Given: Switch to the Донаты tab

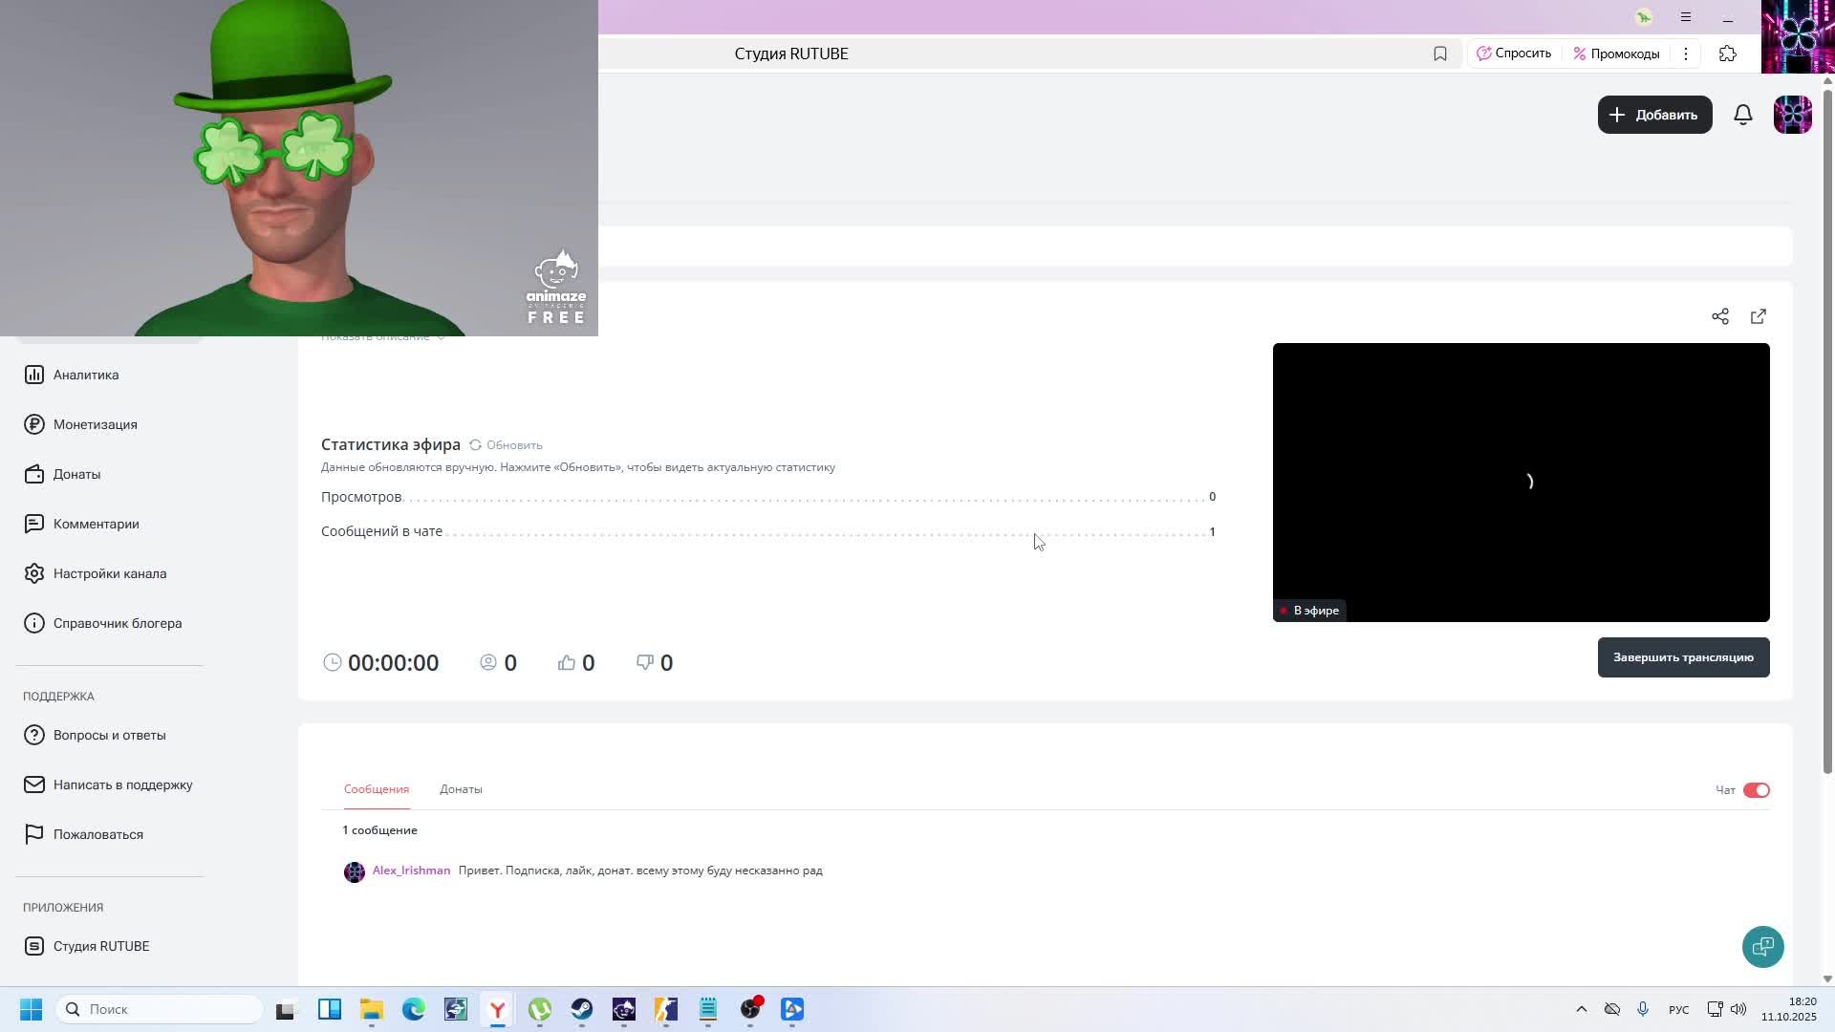Looking at the screenshot, I should click(461, 789).
